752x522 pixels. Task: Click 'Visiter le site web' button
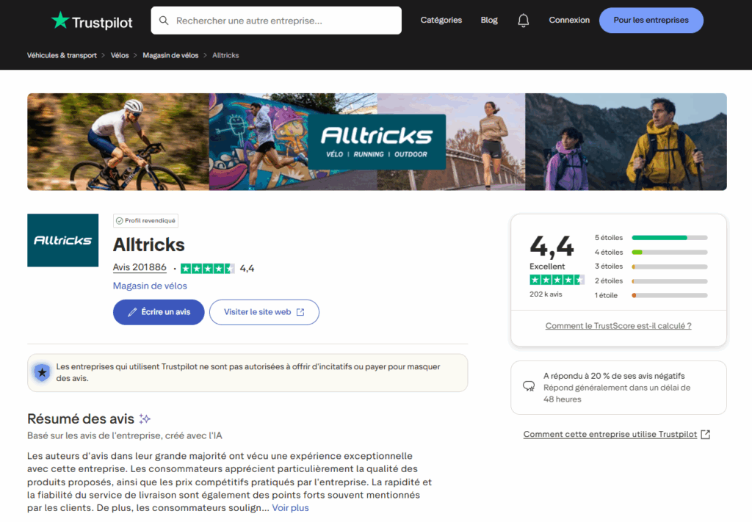click(264, 312)
